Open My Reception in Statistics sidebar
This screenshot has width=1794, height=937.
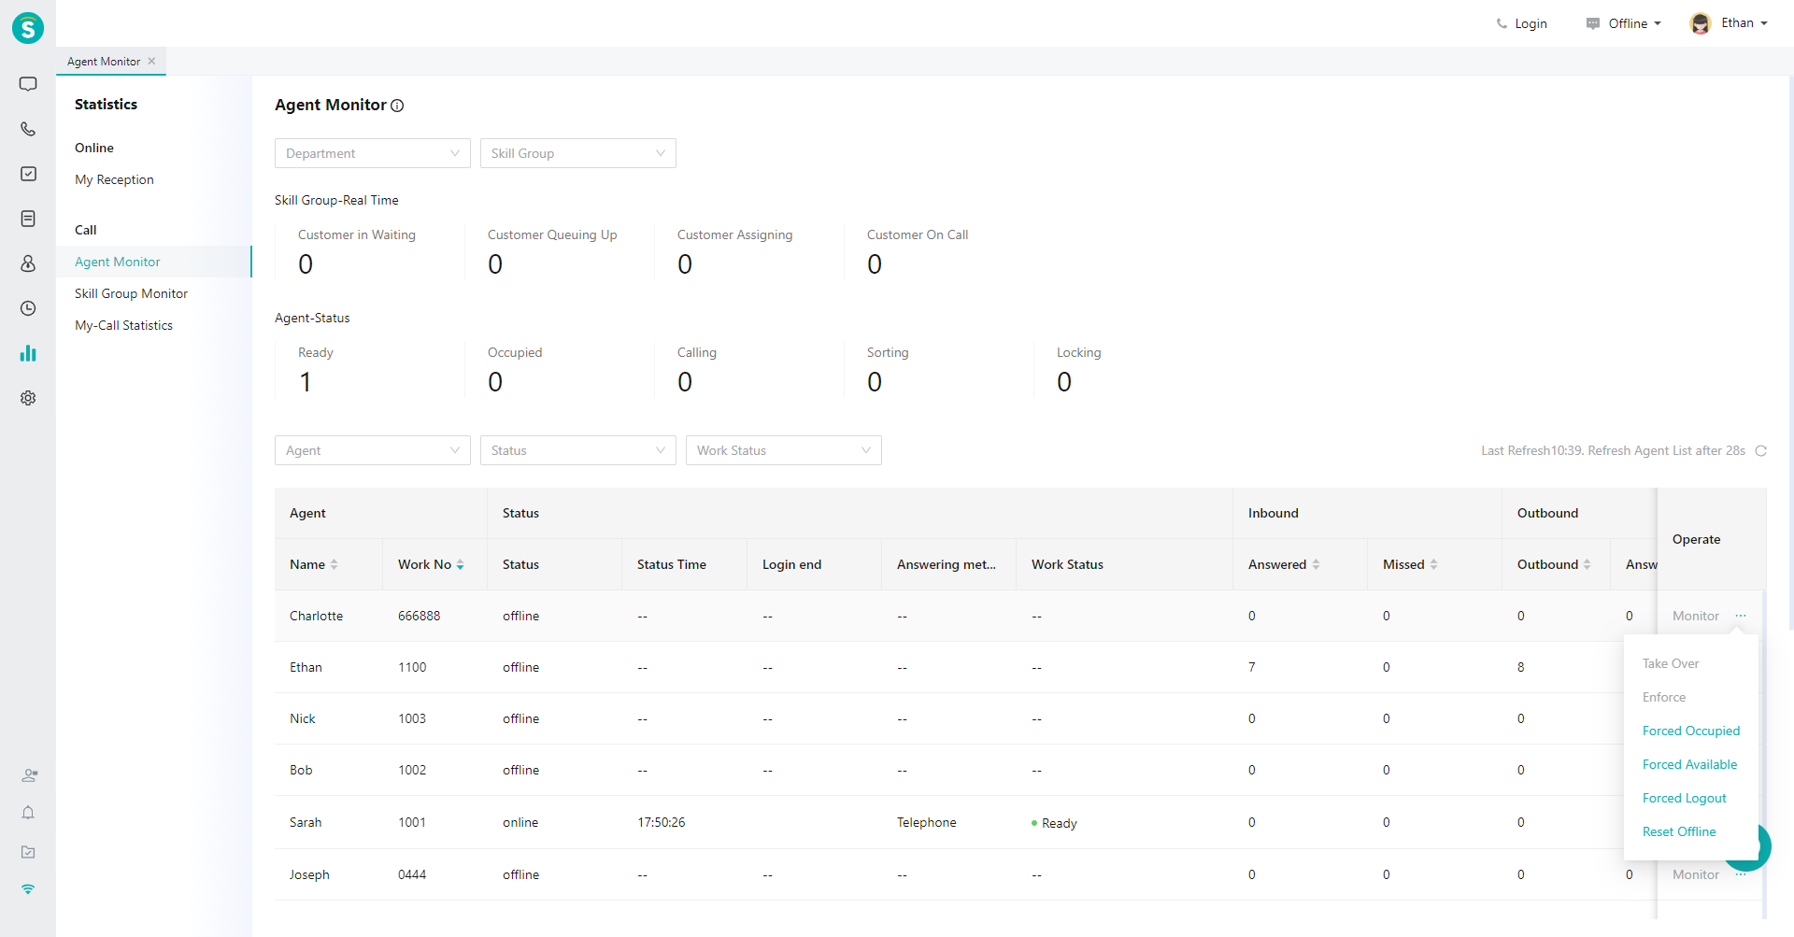pos(114,179)
